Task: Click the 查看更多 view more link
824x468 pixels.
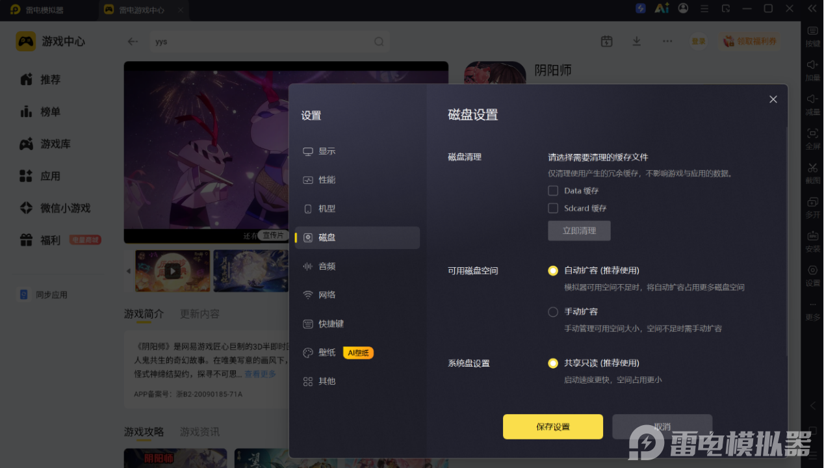Action: [x=260, y=374]
